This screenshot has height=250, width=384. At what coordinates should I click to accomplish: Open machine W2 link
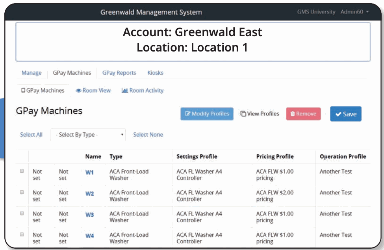coord(90,193)
